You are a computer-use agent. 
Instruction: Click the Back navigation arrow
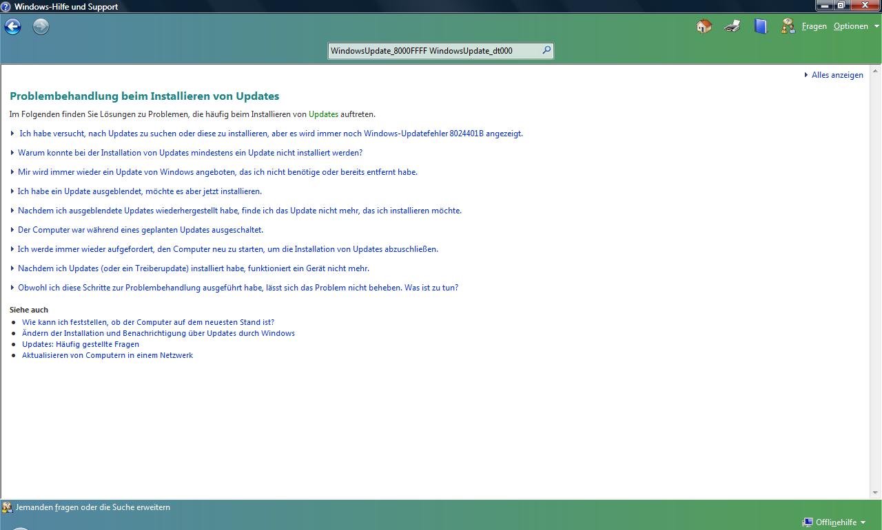click(x=13, y=27)
